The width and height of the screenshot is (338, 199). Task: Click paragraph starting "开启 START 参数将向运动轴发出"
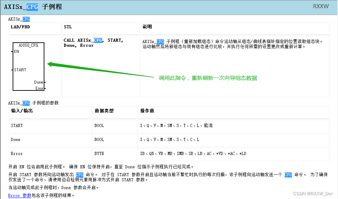pyautogui.click(x=168, y=177)
